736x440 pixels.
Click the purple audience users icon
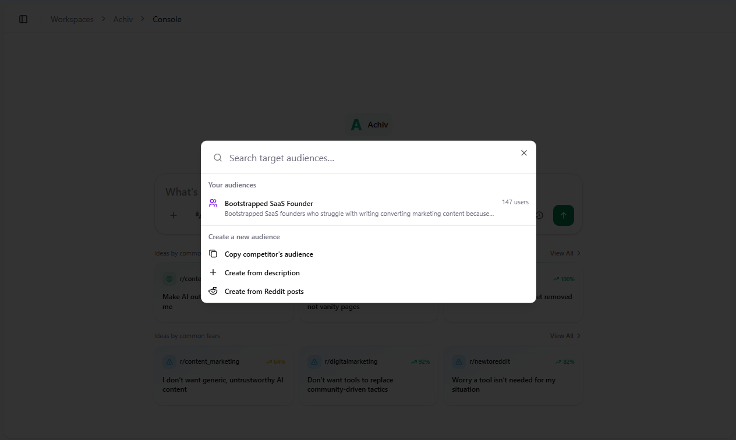tap(213, 203)
